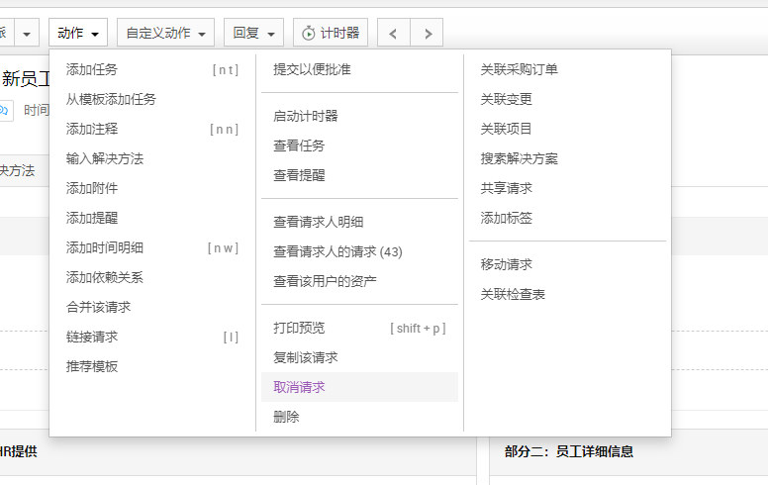
Task: Select 添加任务 from the menu
Action: pyautogui.click(x=92, y=69)
